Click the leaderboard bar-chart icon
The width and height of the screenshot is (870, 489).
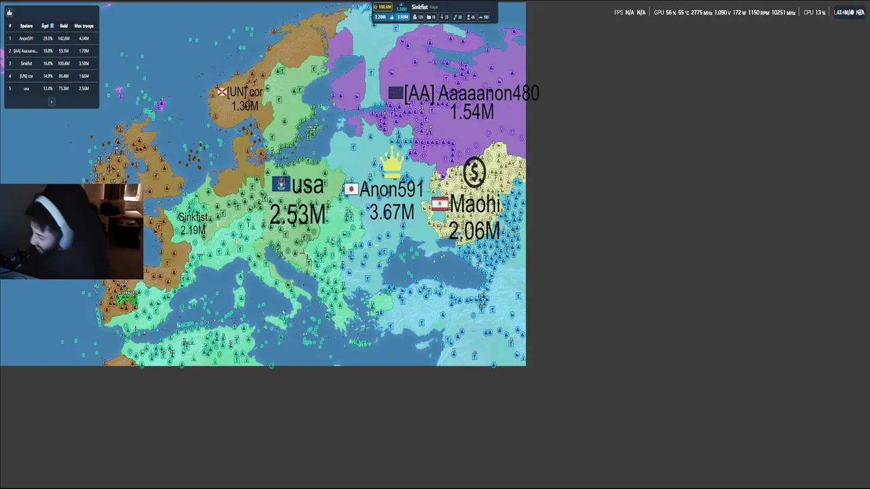pyautogui.click(x=10, y=12)
